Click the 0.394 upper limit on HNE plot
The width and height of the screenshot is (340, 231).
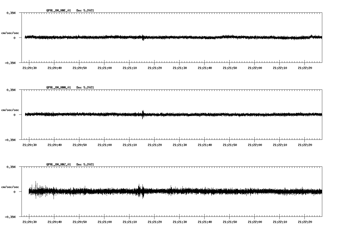point(11,13)
